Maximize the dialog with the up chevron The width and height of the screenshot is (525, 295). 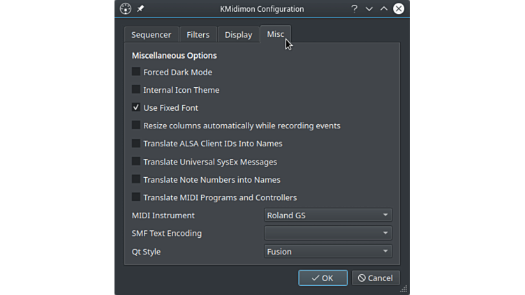pos(384,9)
